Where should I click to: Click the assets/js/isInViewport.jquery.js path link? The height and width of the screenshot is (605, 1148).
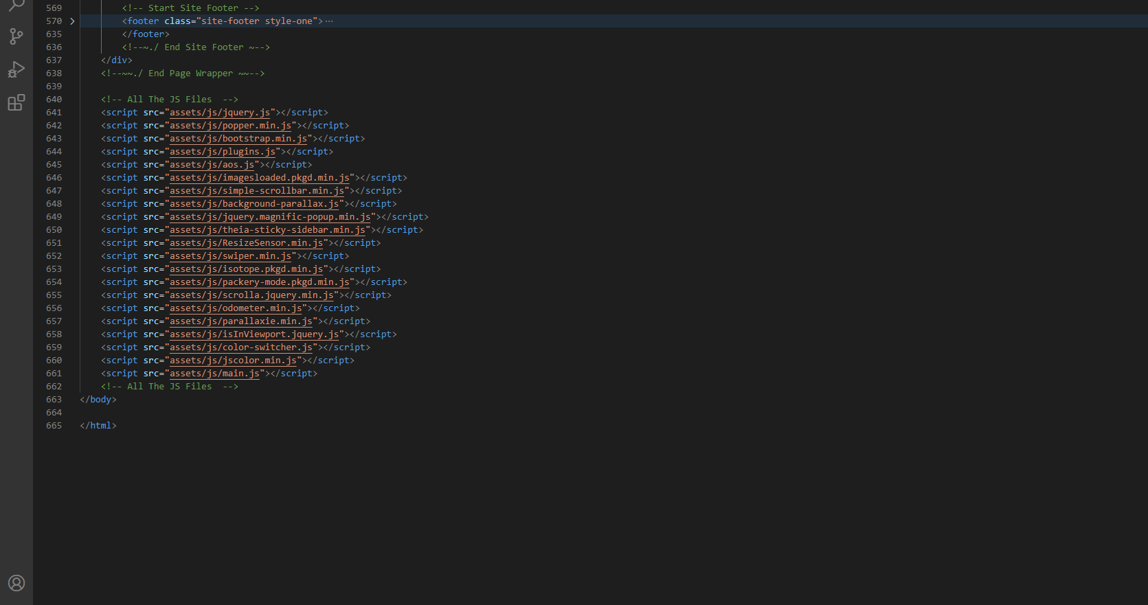(254, 334)
